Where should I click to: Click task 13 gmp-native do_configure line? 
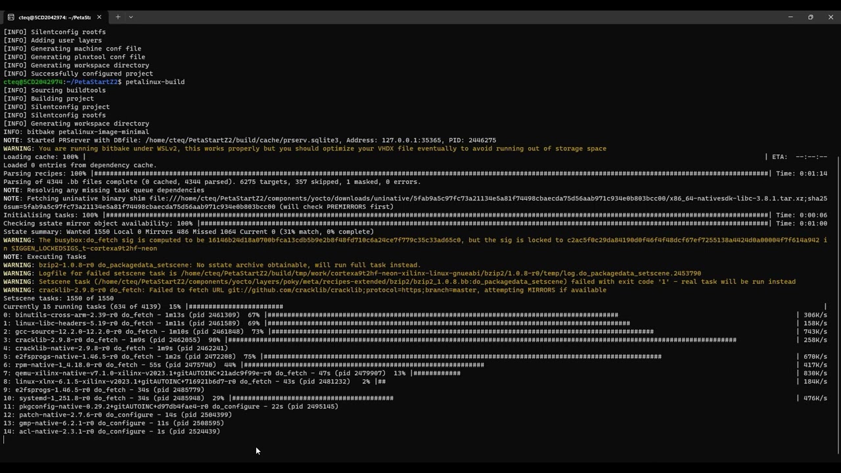(114, 423)
